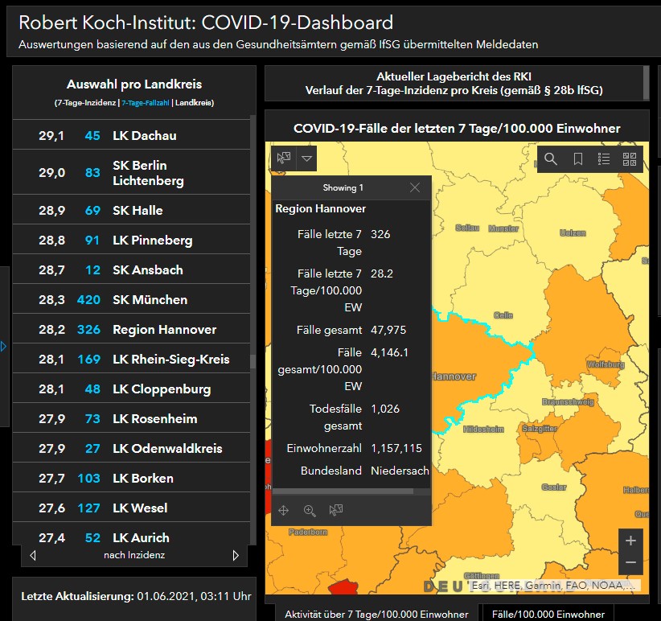Go to previous list view arrow
The width and height of the screenshot is (661, 621).
click(x=33, y=555)
